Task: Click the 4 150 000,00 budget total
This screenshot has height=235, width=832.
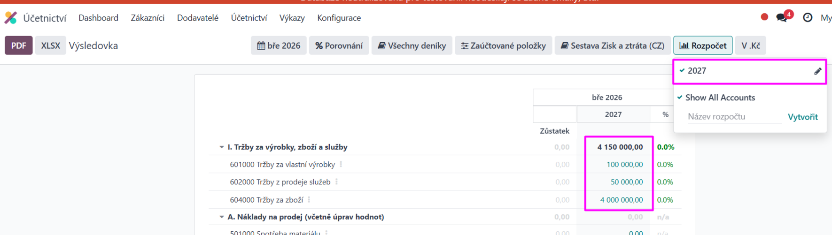Action: tap(620, 147)
